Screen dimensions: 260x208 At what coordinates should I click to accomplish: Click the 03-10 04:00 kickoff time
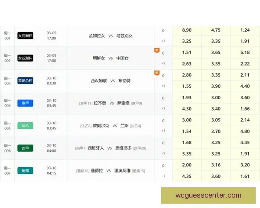point(52,148)
